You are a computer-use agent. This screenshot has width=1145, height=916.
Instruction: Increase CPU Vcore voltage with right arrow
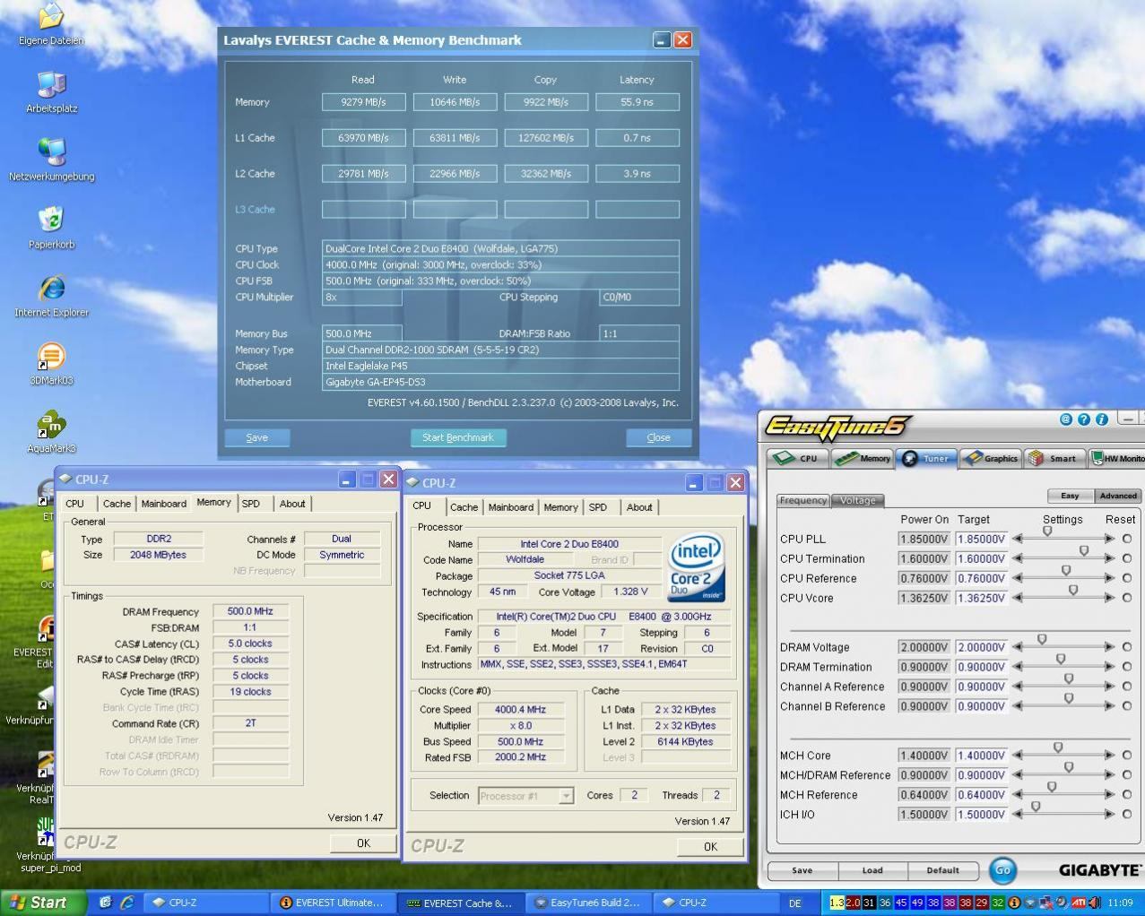(x=1110, y=598)
